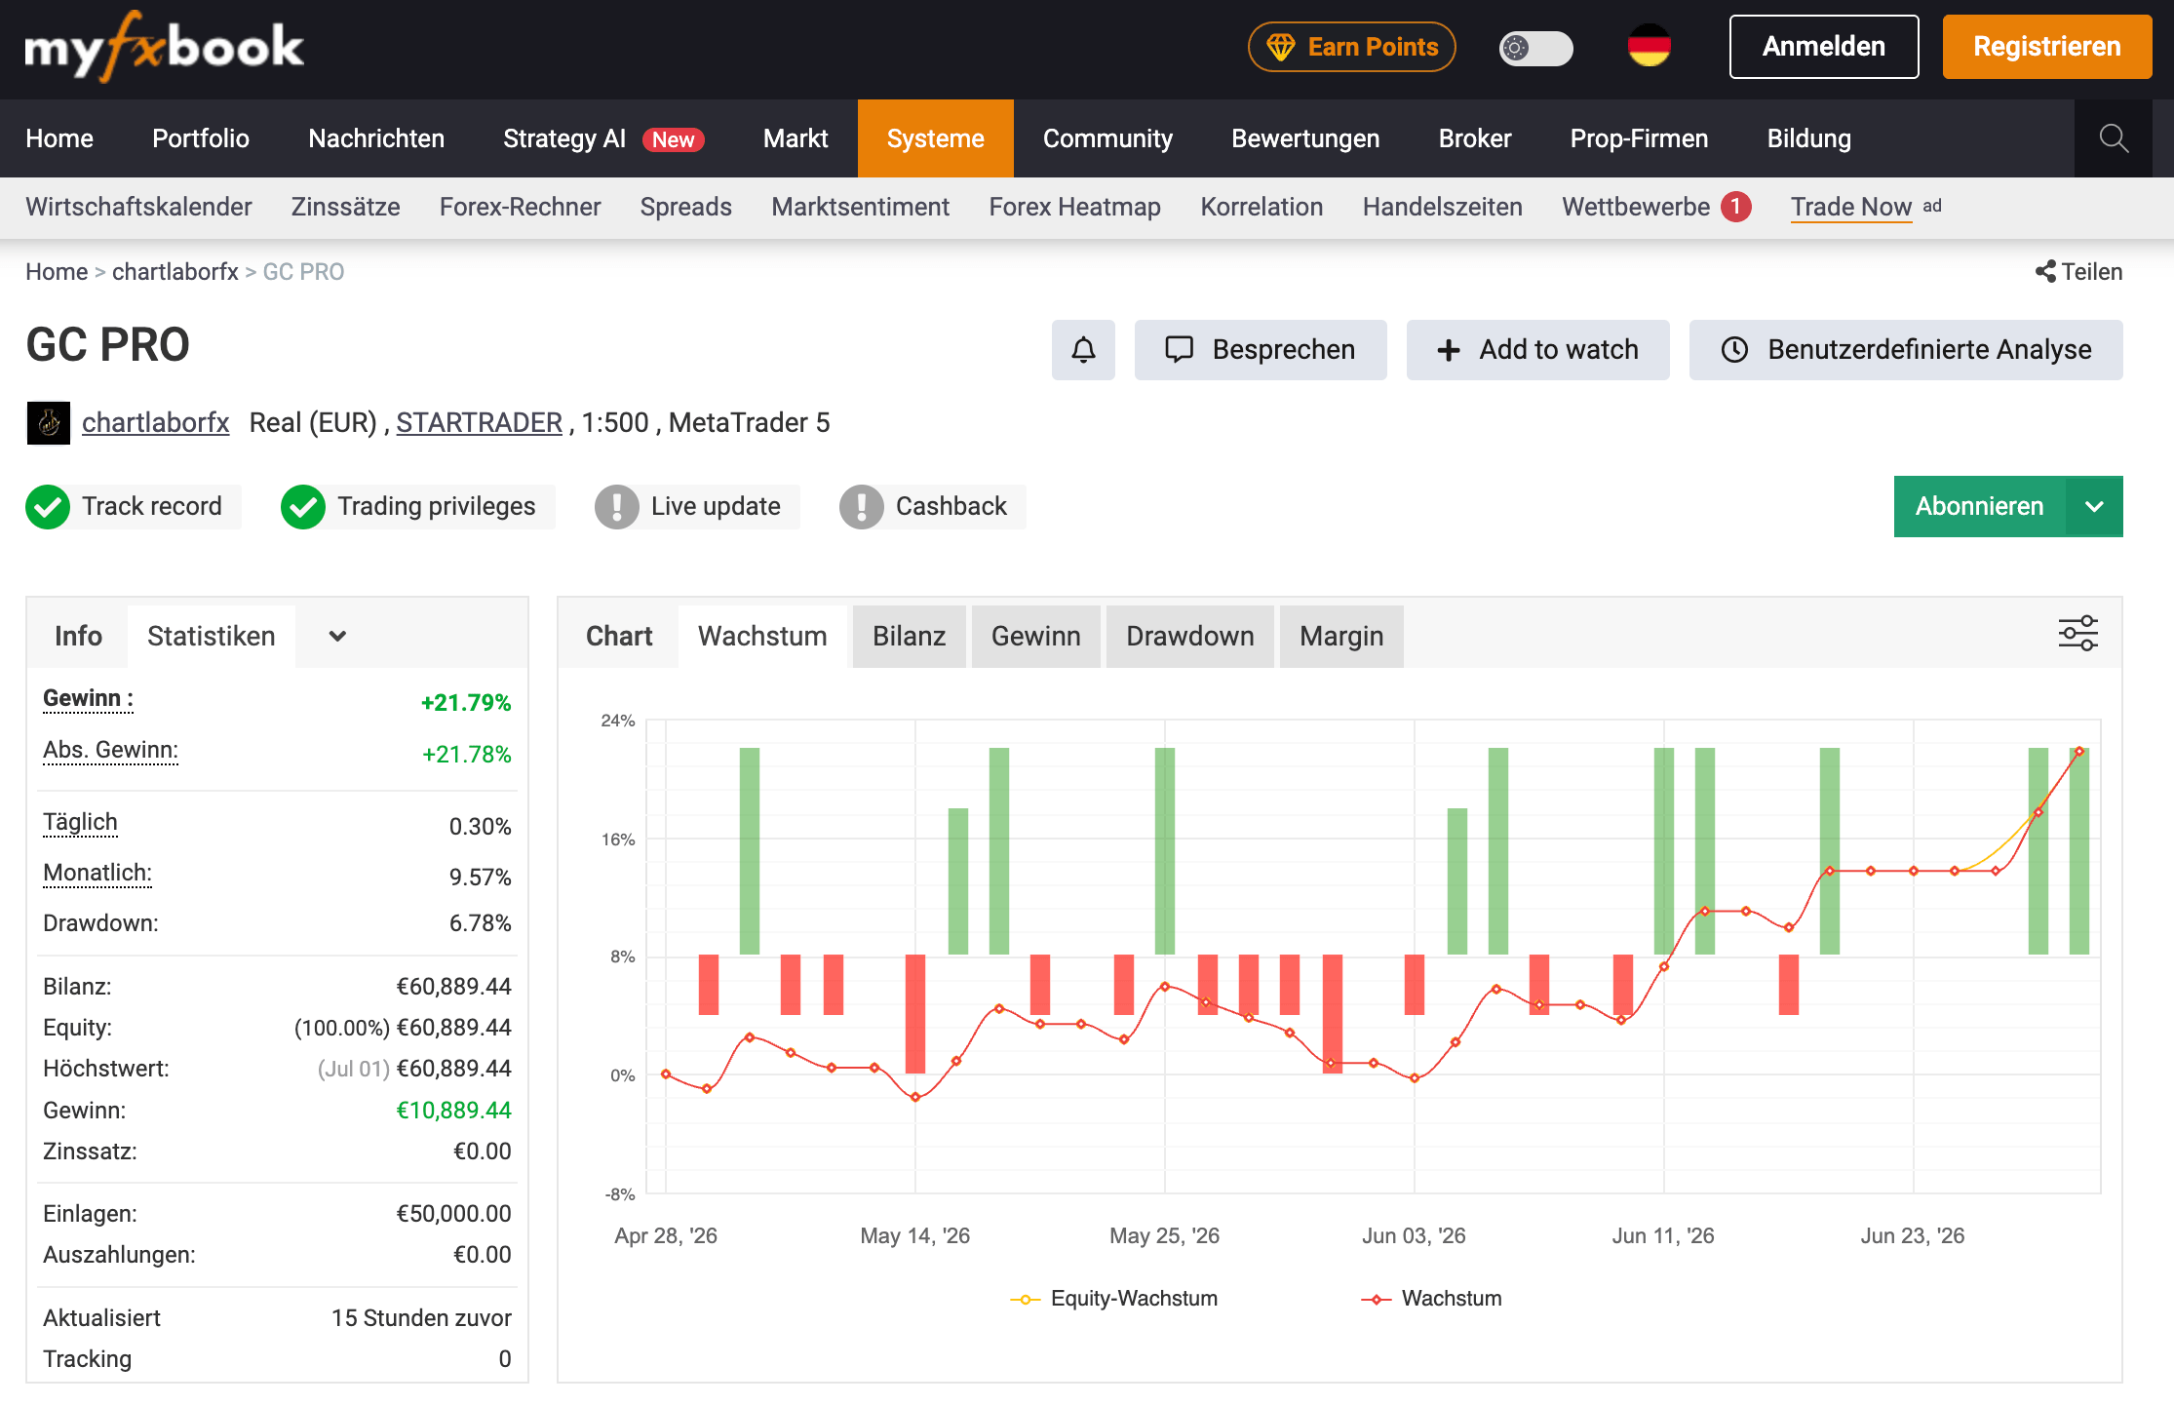The image size is (2174, 1406).
Task: Expand the Info panel chevron dropdown
Action: click(337, 637)
